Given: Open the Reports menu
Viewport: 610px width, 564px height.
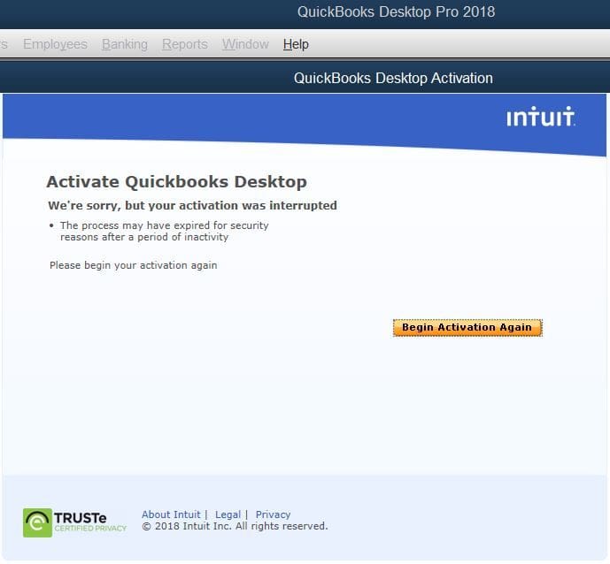Looking at the screenshot, I should pos(185,44).
